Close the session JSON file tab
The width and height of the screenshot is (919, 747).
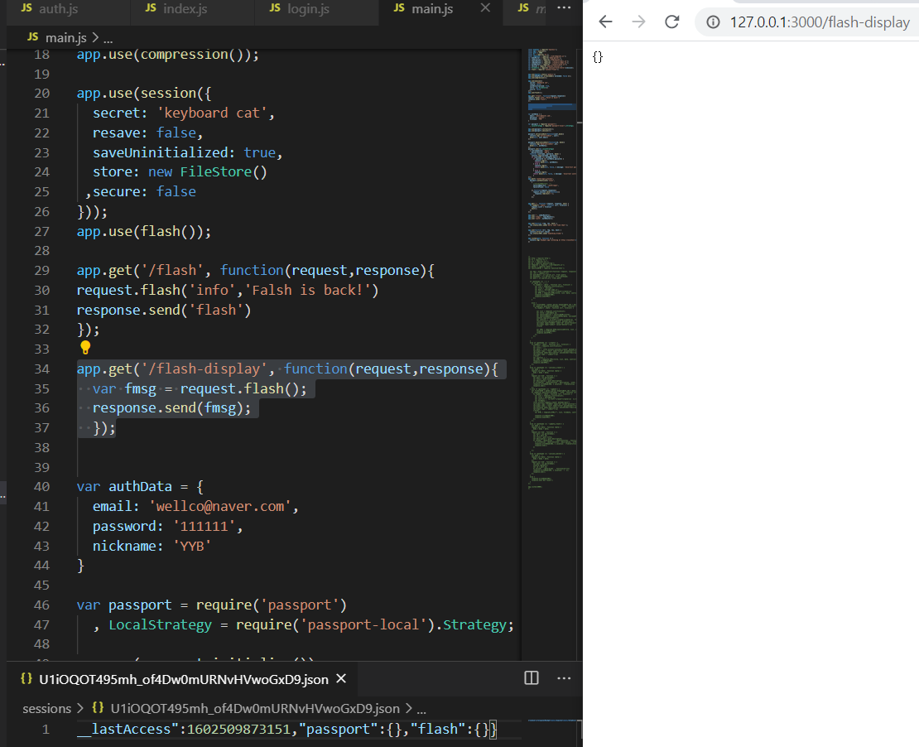[340, 678]
